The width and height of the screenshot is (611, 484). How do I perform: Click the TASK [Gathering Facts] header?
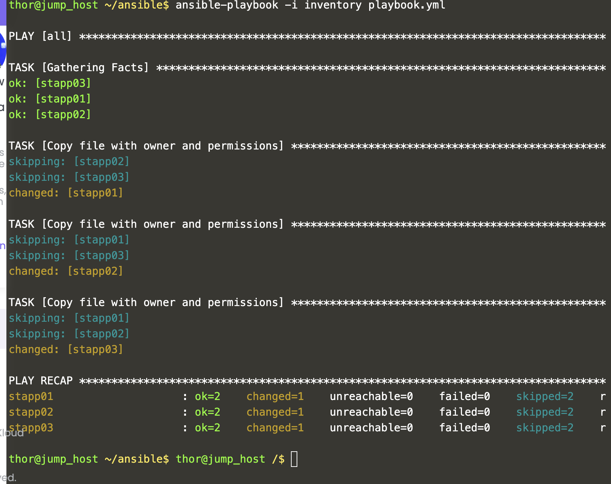(x=79, y=68)
